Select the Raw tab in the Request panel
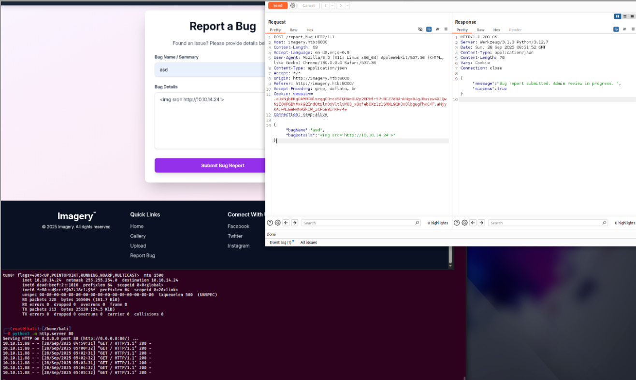This screenshot has height=380, width=636. [293, 30]
